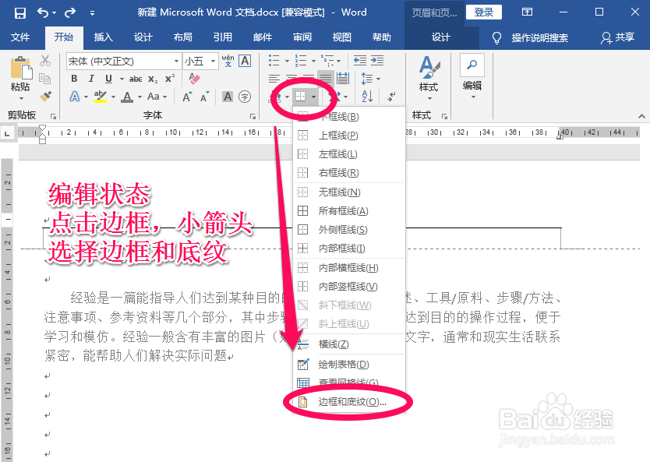Open the Clipboard pane launcher (剪贴板 group)
This screenshot has width=650, height=462.
[x=53, y=116]
